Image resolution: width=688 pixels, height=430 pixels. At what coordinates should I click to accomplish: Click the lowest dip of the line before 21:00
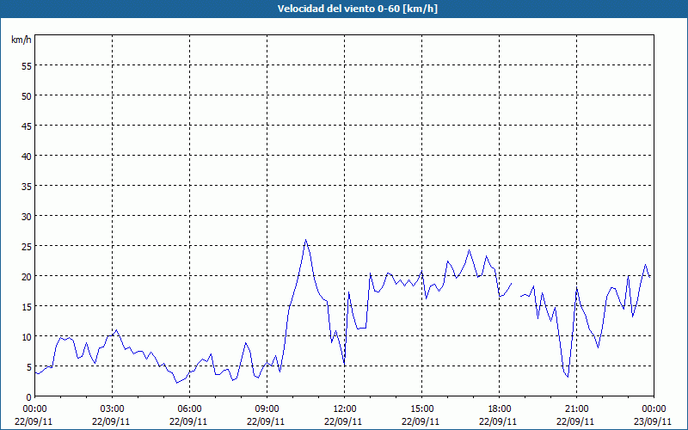coord(568,377)
